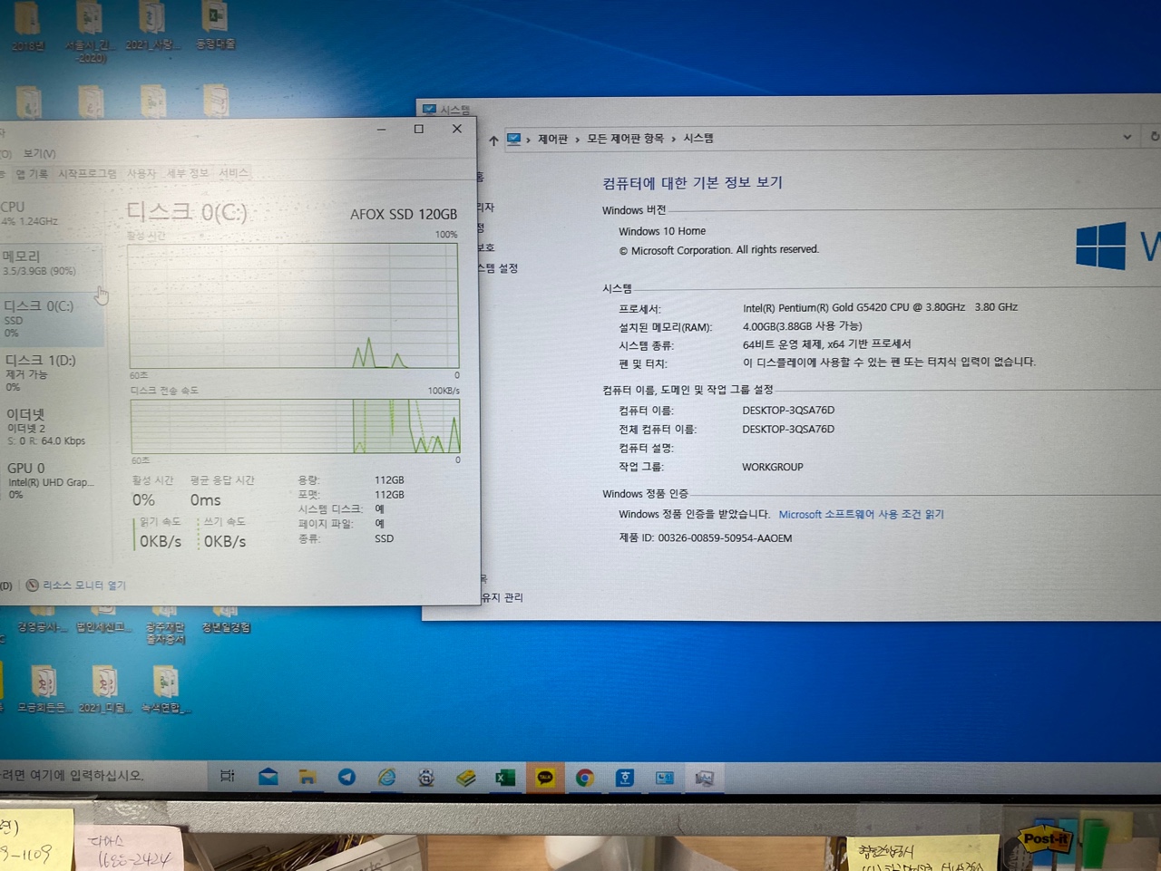Switch to the 앱 기록 tab

point(32,174)
